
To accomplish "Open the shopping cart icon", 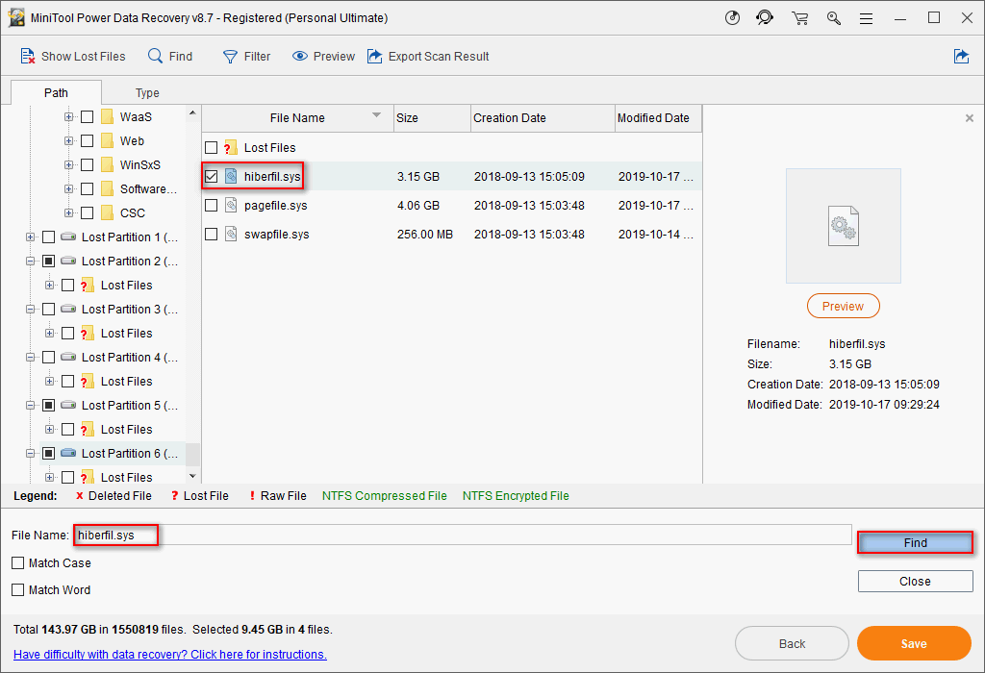I will point(799,17).
